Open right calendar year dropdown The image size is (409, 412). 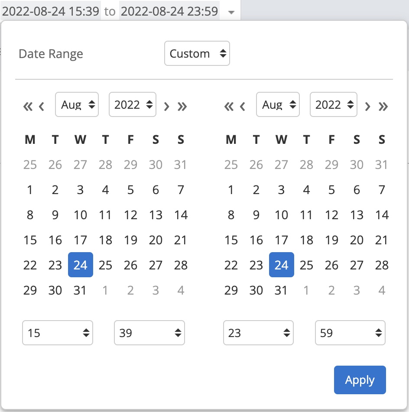point(333,104)
